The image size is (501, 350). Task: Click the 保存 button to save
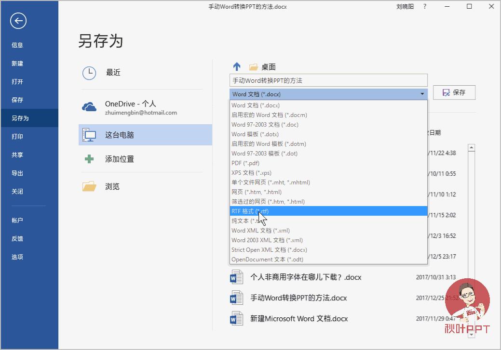point(454,92)
